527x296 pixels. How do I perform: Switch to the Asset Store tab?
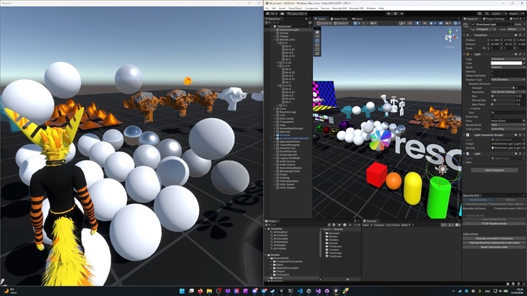click(x=339, y=19)
